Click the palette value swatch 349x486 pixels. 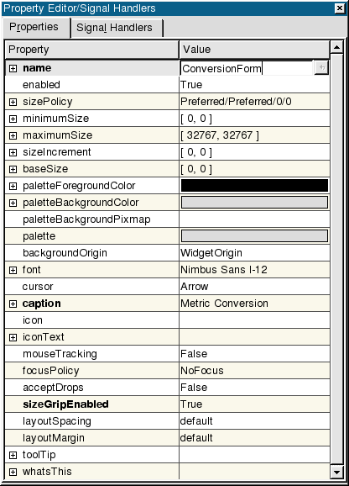tap(254, 236)
